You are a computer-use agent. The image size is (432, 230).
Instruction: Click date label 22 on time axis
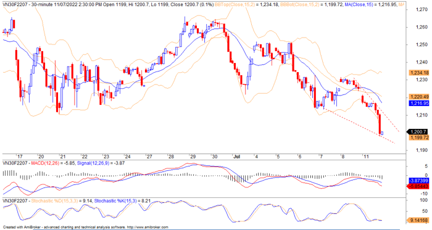[85, 157]
